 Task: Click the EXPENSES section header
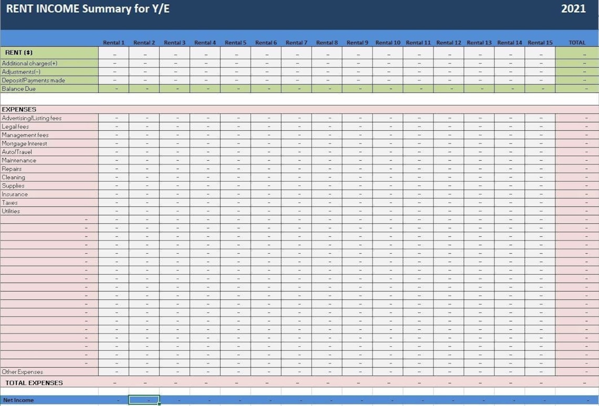(19, 109)
